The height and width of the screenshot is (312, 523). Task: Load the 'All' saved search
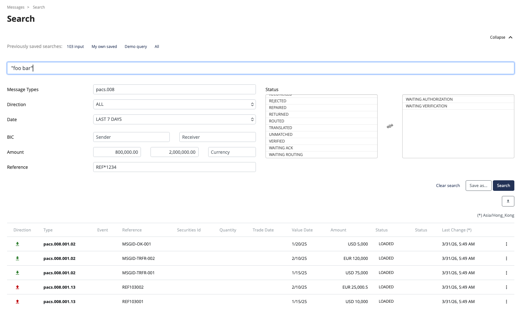(157, 47)
